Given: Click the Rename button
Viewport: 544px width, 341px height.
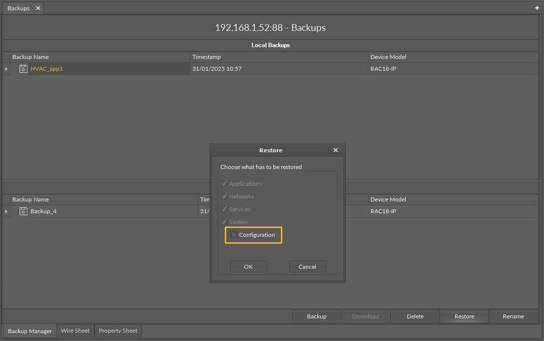Looking at the screenshot, I should (513, 316).
